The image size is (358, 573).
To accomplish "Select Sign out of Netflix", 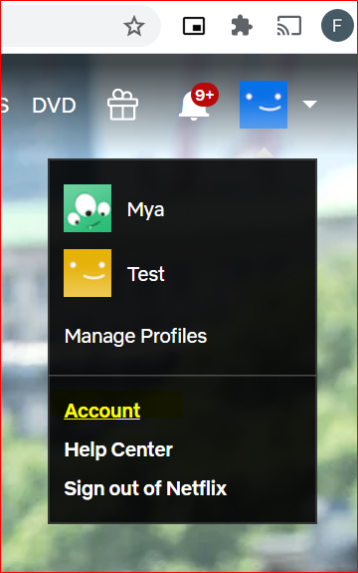I will click(x=145, y=488).
